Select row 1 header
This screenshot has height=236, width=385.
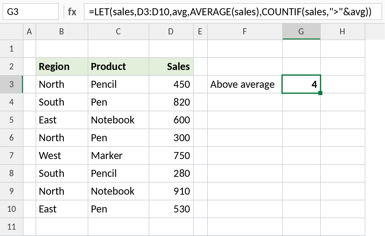(x=12, y=49)
